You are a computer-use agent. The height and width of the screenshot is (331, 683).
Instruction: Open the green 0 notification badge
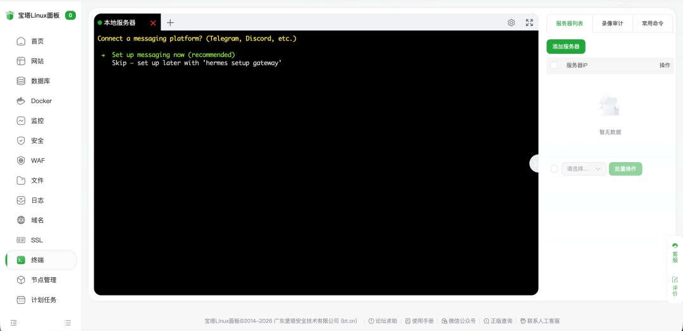(71, 15)
